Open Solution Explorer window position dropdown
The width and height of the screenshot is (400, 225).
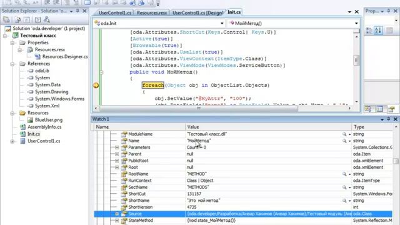[71, 11]
